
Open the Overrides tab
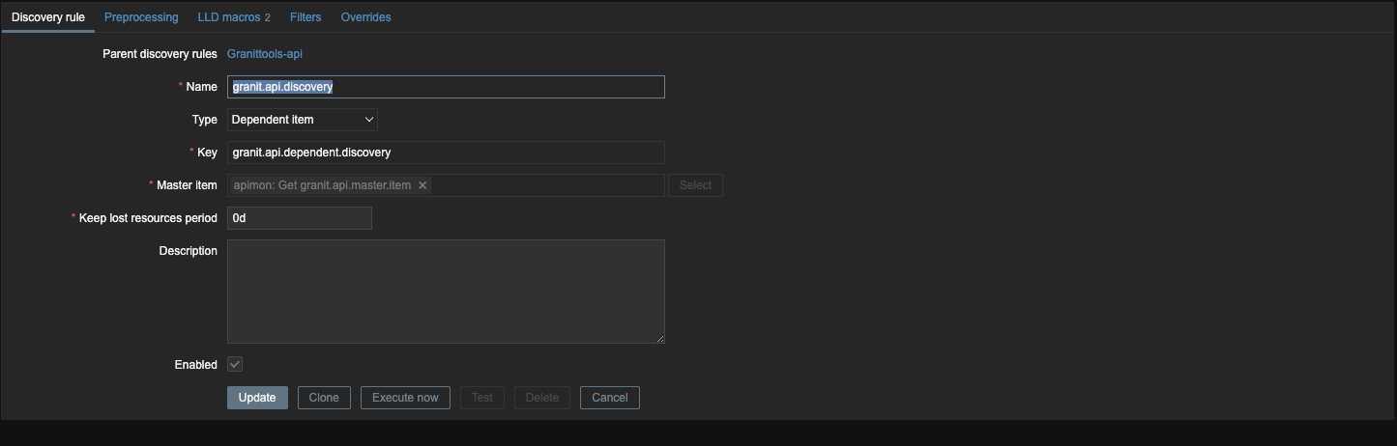pyautogui.click(x=365, y=17)
